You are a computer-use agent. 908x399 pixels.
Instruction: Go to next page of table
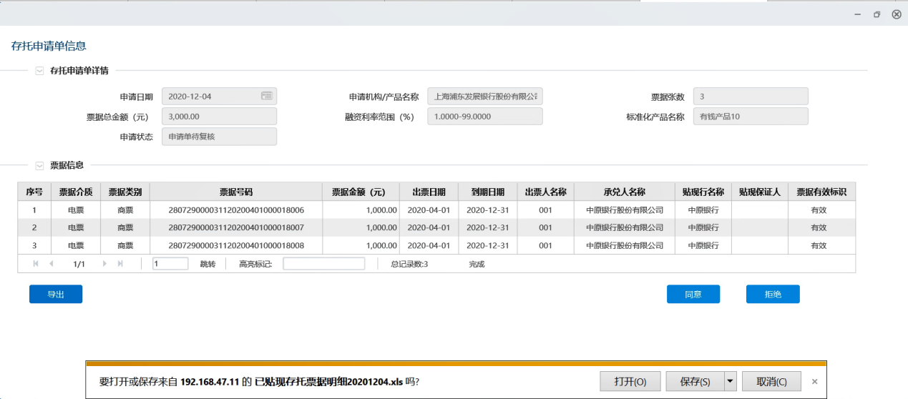(x=104, y=264)
